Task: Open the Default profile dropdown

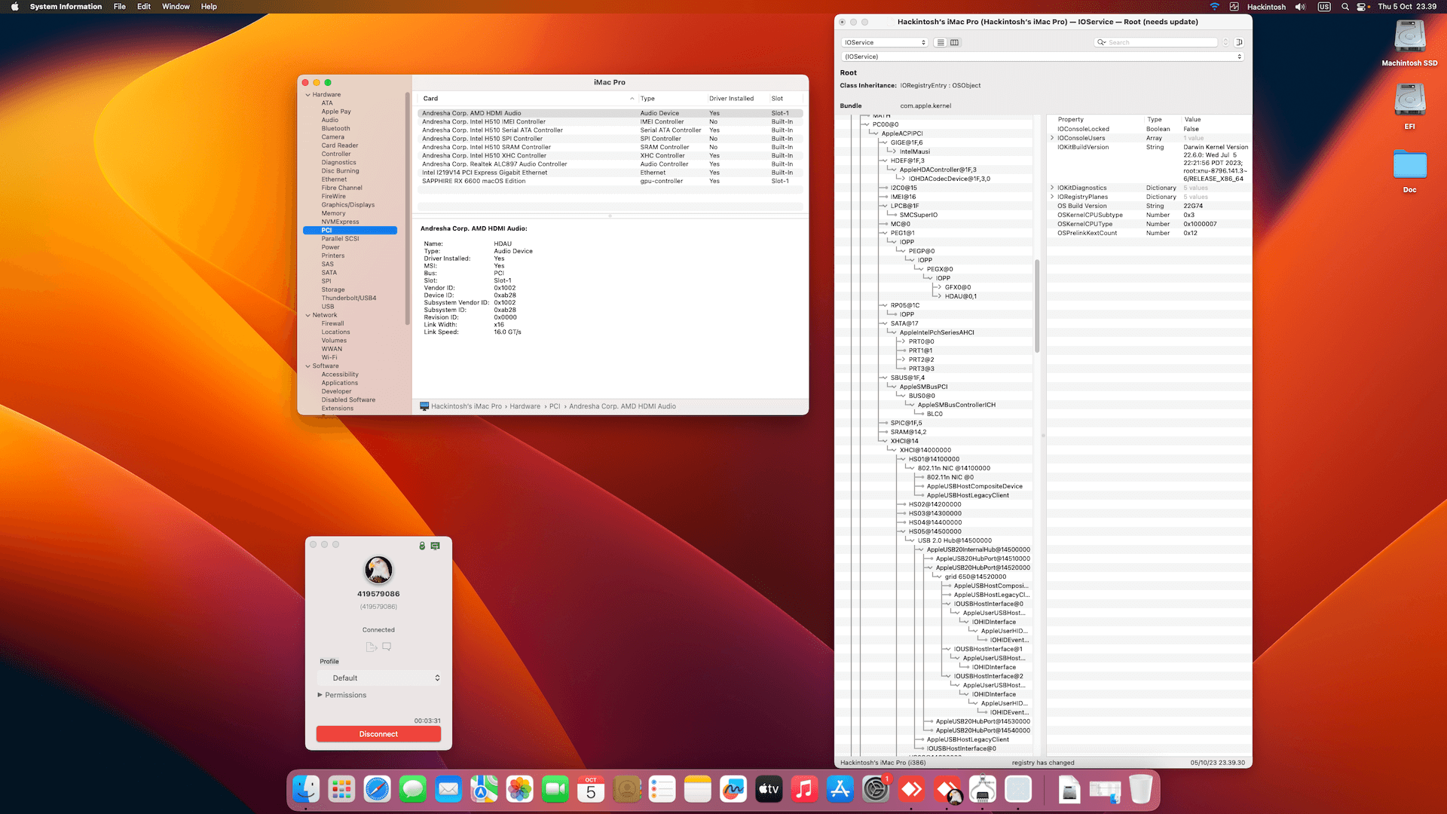Action: click(x=378, y=678)
